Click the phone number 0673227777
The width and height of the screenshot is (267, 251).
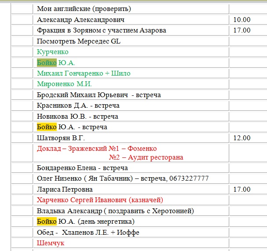point(187,178)
